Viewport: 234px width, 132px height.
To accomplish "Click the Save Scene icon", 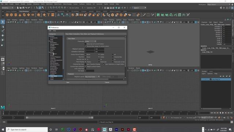I will pyautogui.click(x=23, y=8).
